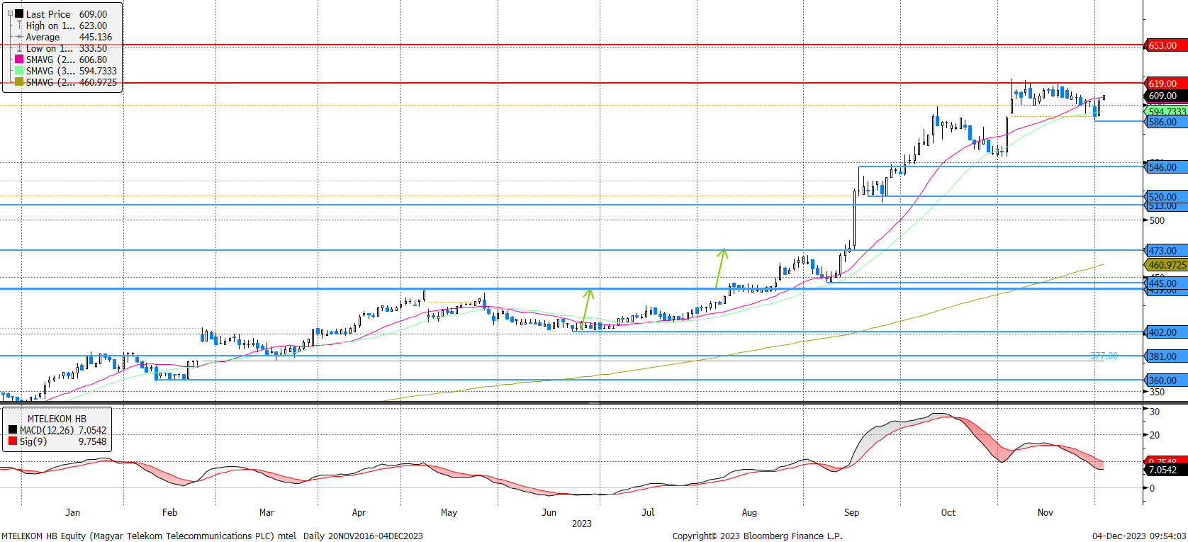
Task: Click the olive SMAVG 460.9725 swatch
Action: coord(19,82)
